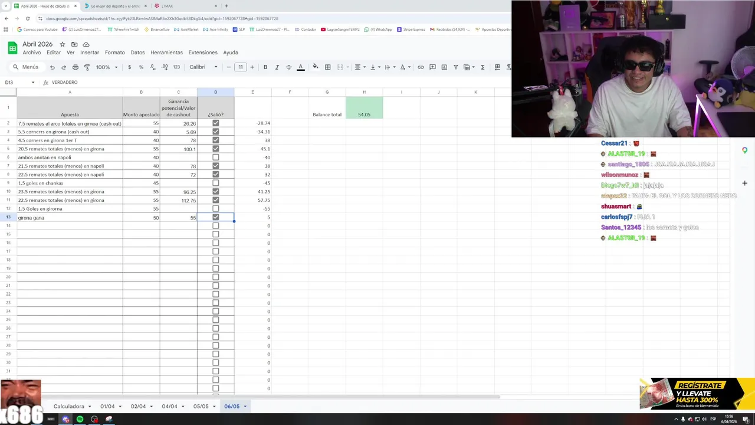Screen dimensions: 755x425
Task: Open the 06/05 sheet tab menu arrow
Action: click(x=245, y=407)
